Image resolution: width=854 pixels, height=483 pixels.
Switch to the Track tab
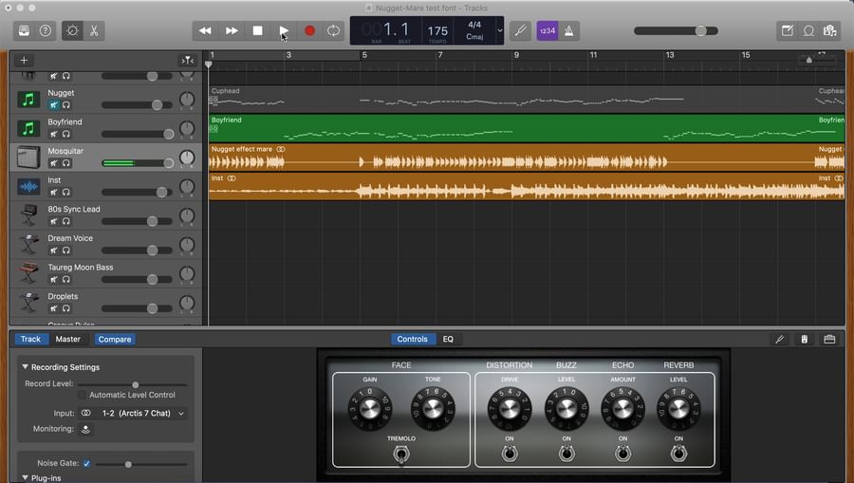point(30,340)
